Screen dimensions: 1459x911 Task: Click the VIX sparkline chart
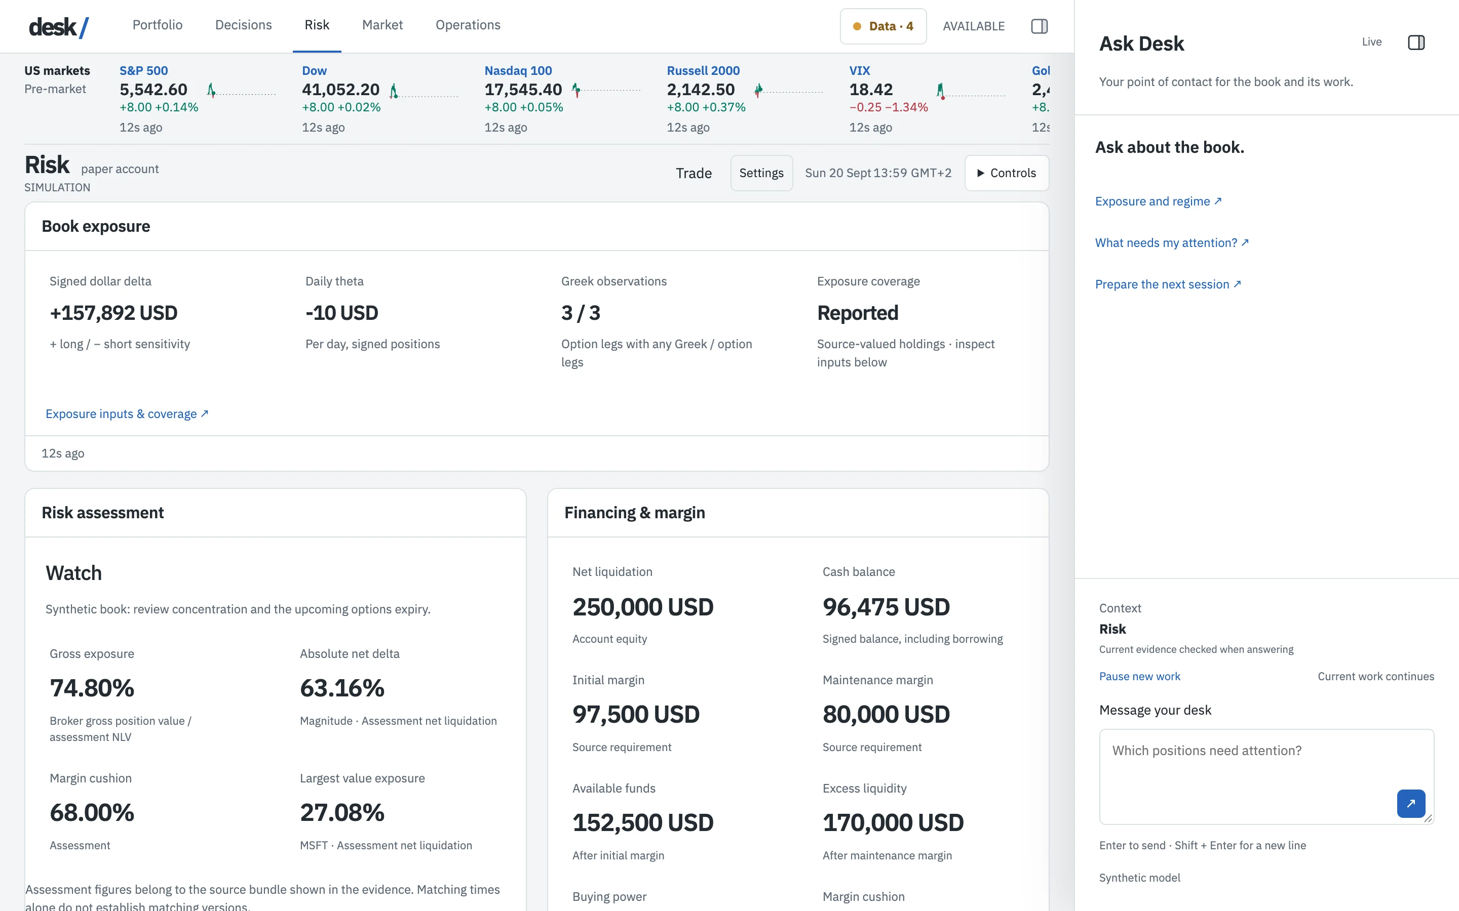click(971, 91)
